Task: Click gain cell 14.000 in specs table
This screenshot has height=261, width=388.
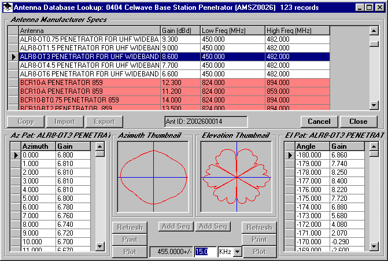Action: (x=180, y=100)
